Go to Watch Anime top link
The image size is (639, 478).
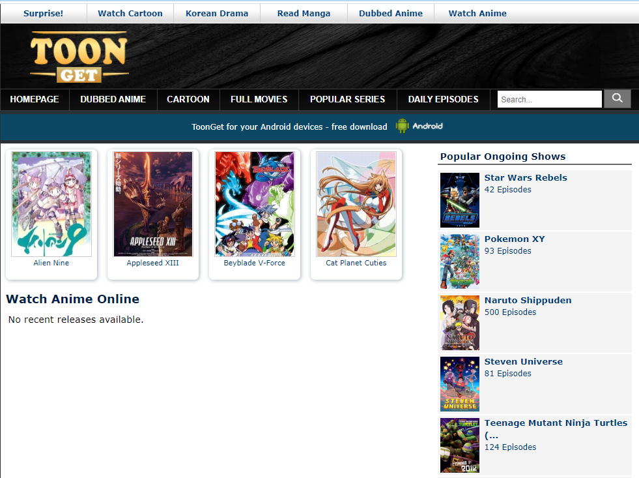(477, 14)
